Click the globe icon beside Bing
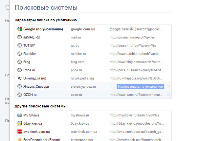197x141 pixels. tap(19, 62)
